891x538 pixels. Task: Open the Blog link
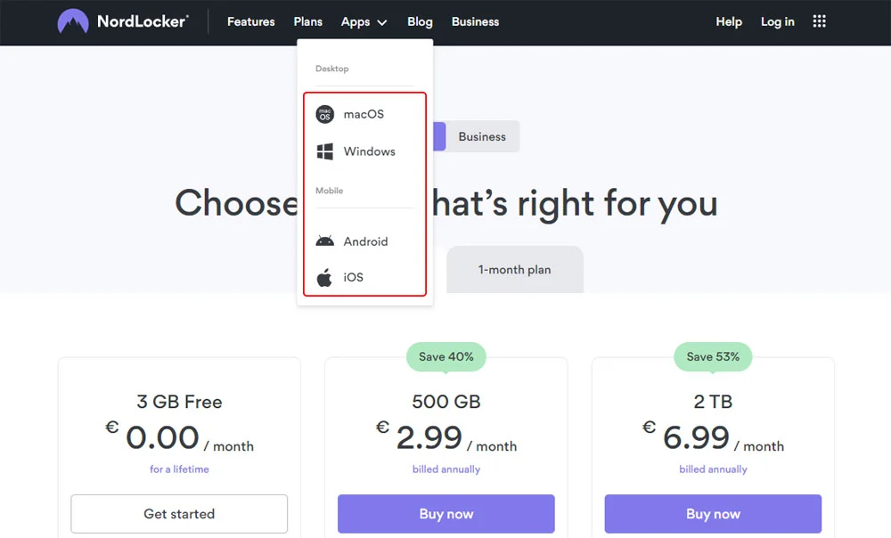[420, 21]
